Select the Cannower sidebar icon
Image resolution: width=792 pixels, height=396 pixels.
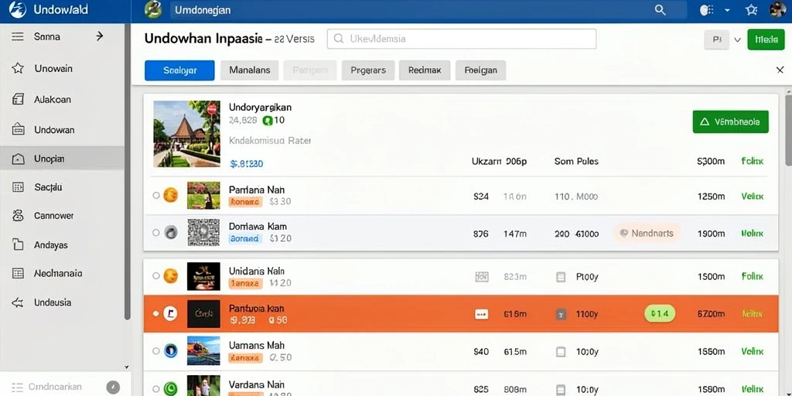point(18,216)
